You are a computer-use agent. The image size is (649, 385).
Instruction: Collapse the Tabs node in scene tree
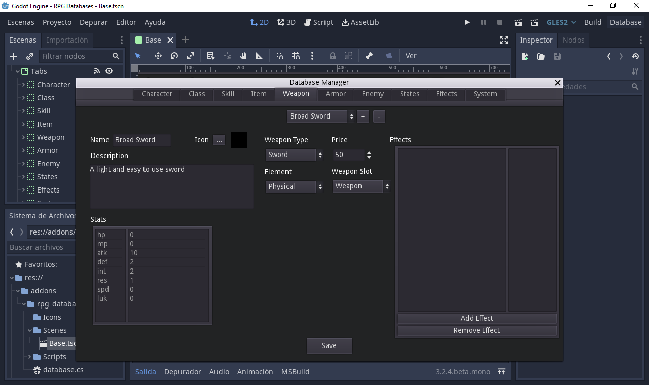(x=18, y=71)
